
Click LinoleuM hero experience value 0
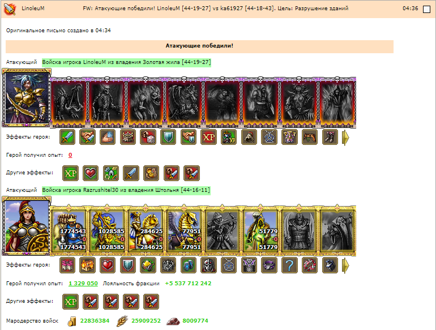pyautogui.click(x=70, y=155)
